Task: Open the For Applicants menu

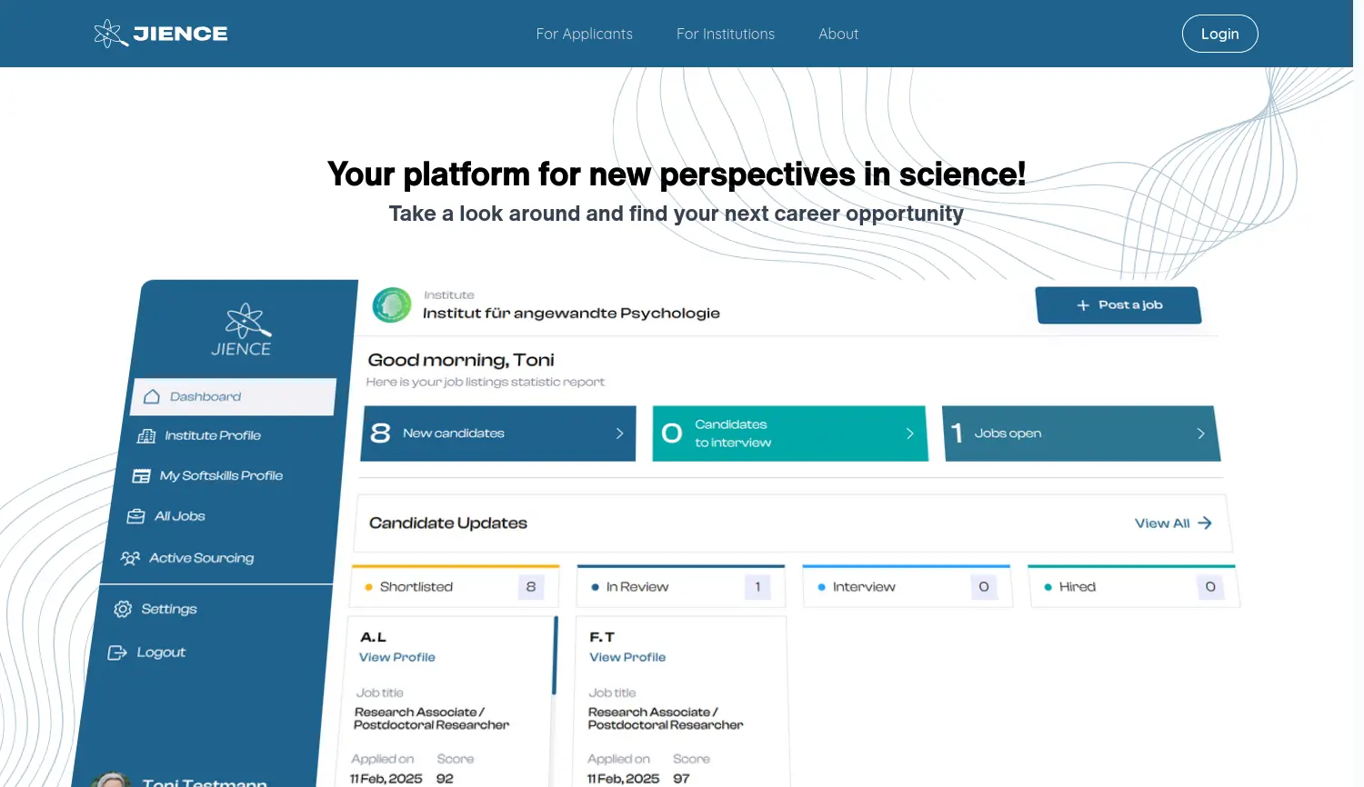Action: [584, 34]
